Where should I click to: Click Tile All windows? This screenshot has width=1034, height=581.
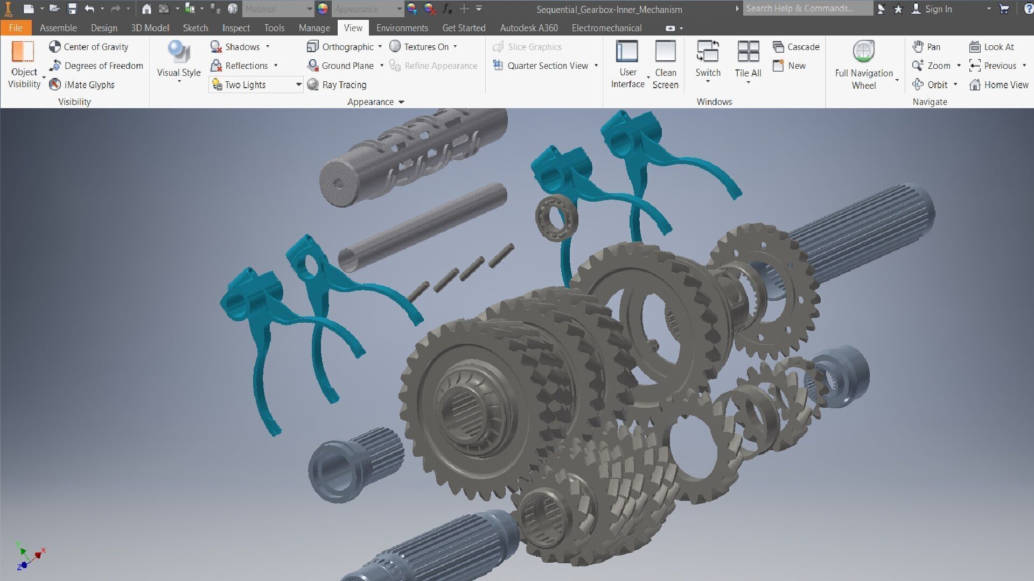(x=748, y=61)
